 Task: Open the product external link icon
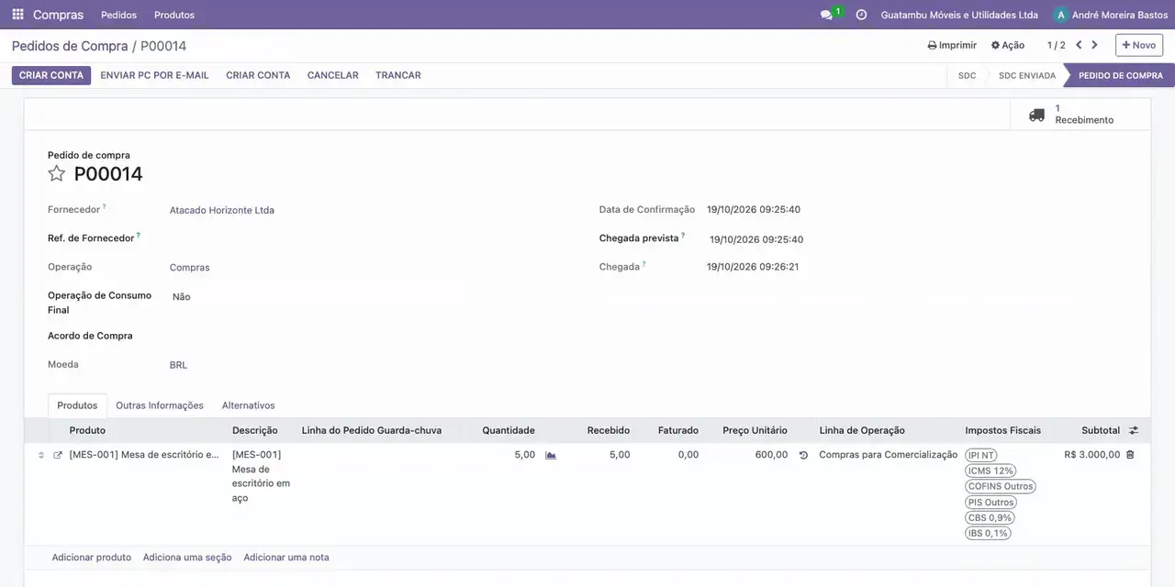point(58,455)
